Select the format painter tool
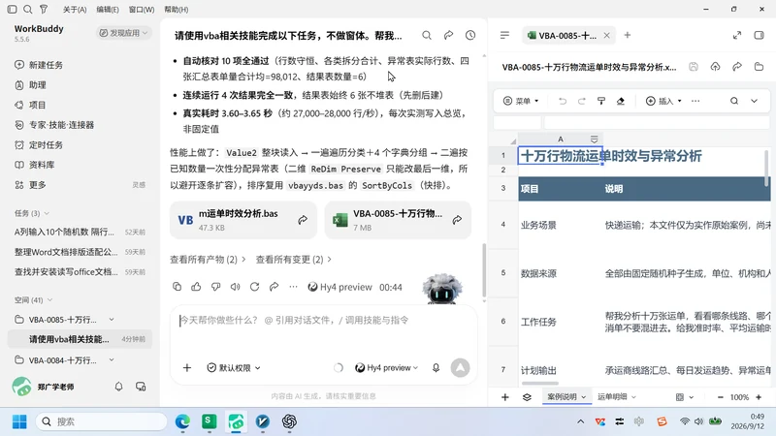 [x=601, y=101]
